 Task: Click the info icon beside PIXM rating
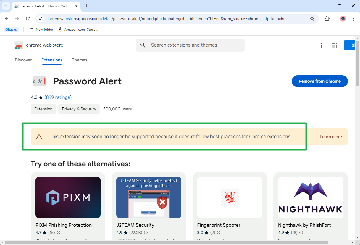59,233
